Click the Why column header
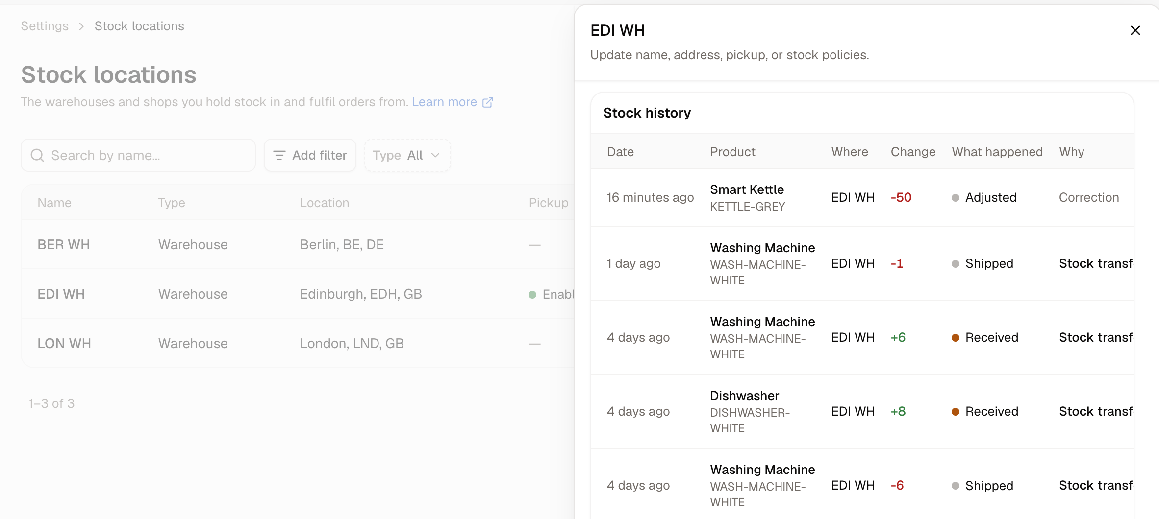1159x519 pixels. tap(1071, 152)
